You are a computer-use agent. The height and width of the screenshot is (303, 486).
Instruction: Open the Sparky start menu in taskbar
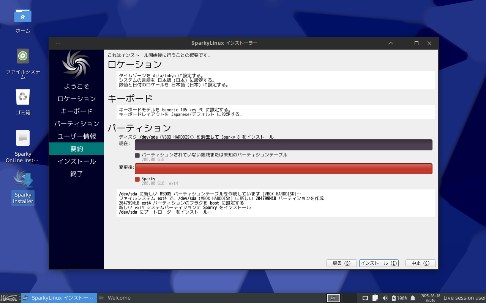tap(9, 298)
